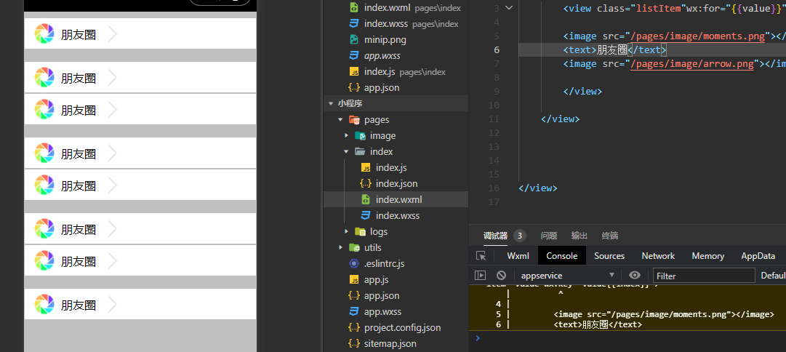786x352 pixels.
Task: Switch to the Network tab
Action: click(658, 256)
